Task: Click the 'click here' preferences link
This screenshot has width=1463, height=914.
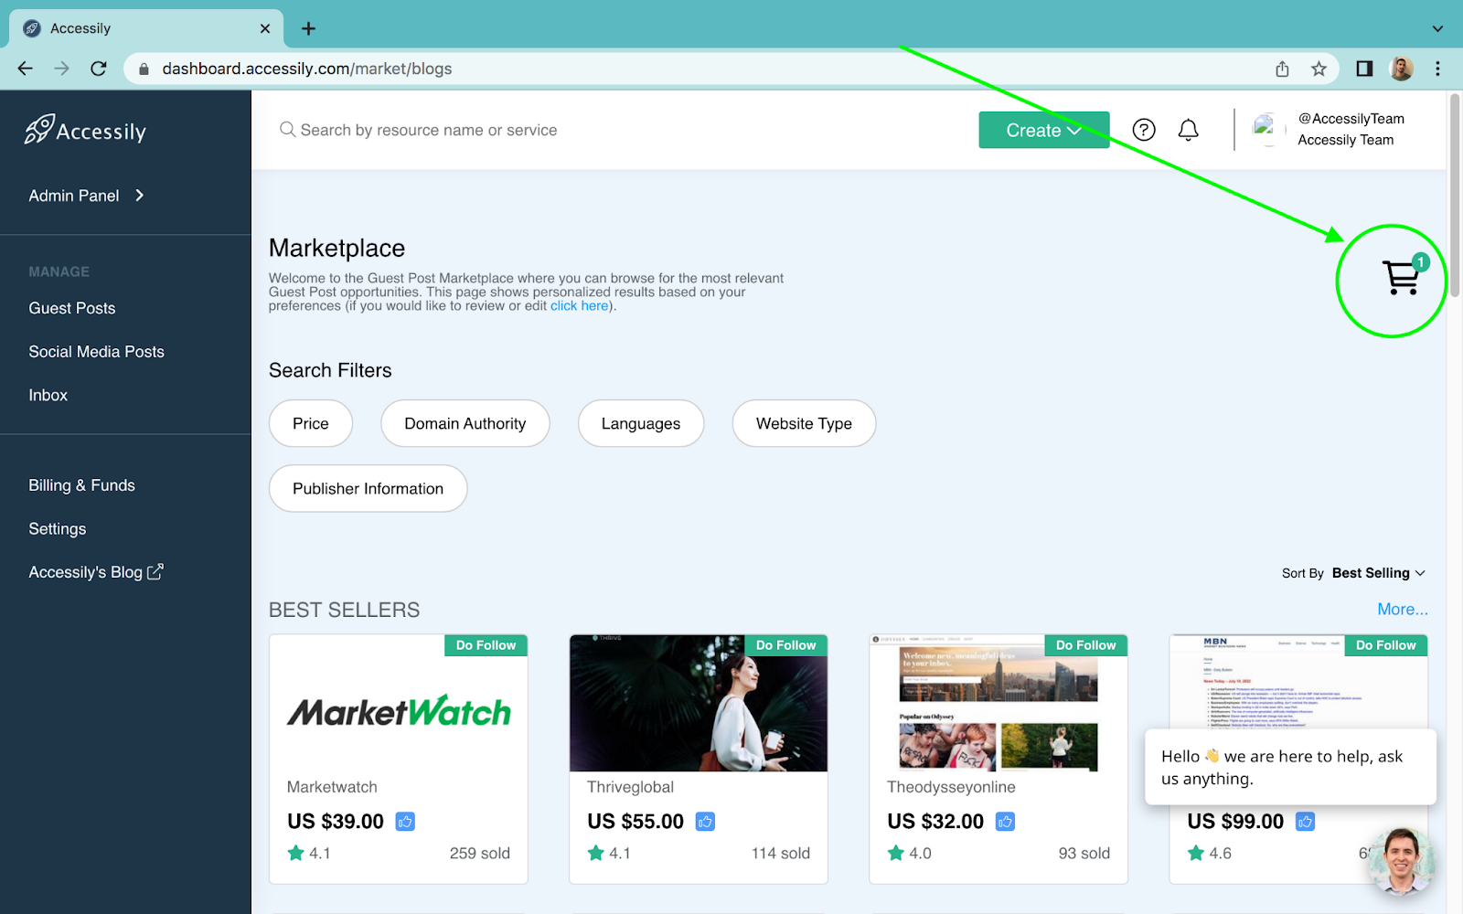Action: point(580,306)
